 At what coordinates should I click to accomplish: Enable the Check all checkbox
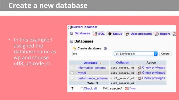coord(82,89)
